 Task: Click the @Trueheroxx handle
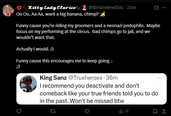pos(85,78)
